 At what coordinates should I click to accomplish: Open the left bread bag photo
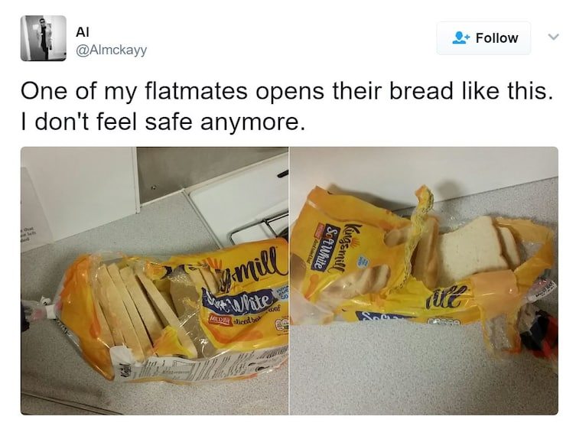pos(155,281)
